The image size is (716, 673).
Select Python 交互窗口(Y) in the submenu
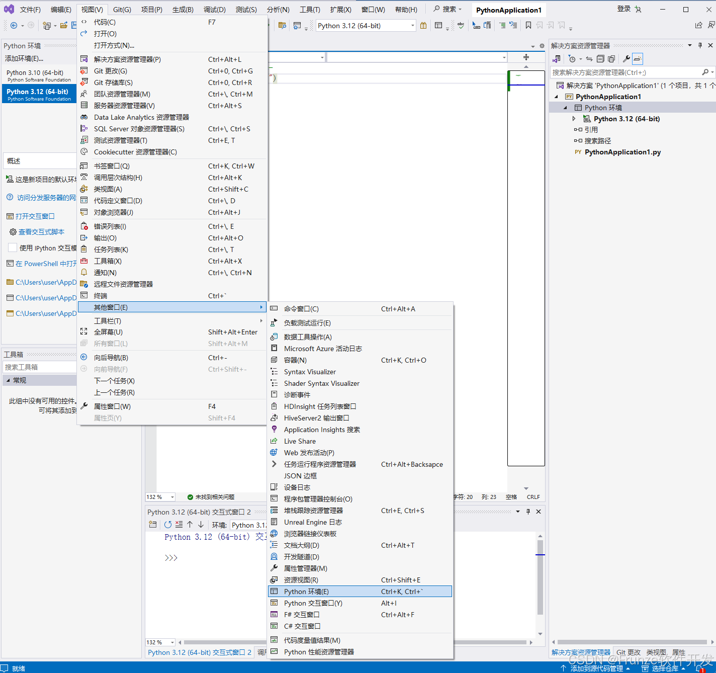click(360, 603)
